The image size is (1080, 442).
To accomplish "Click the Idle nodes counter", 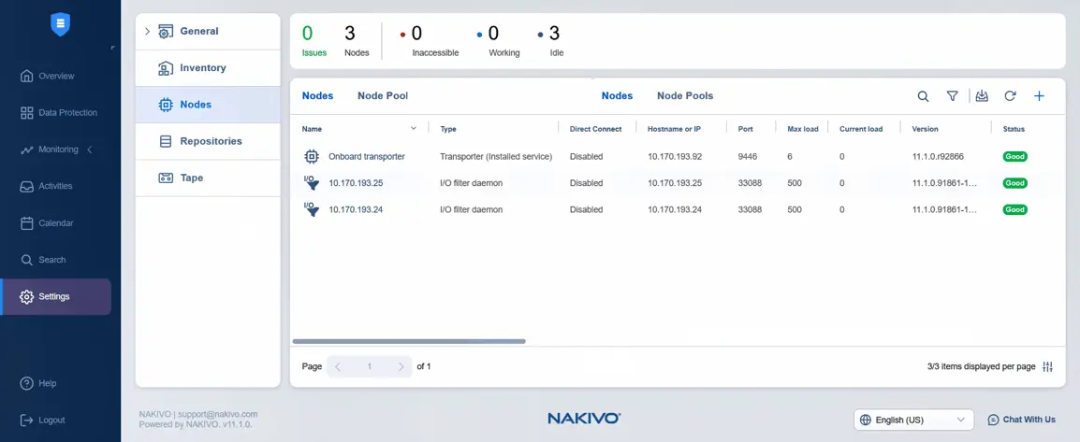I will pyautogui.click(x=551, y=40).
